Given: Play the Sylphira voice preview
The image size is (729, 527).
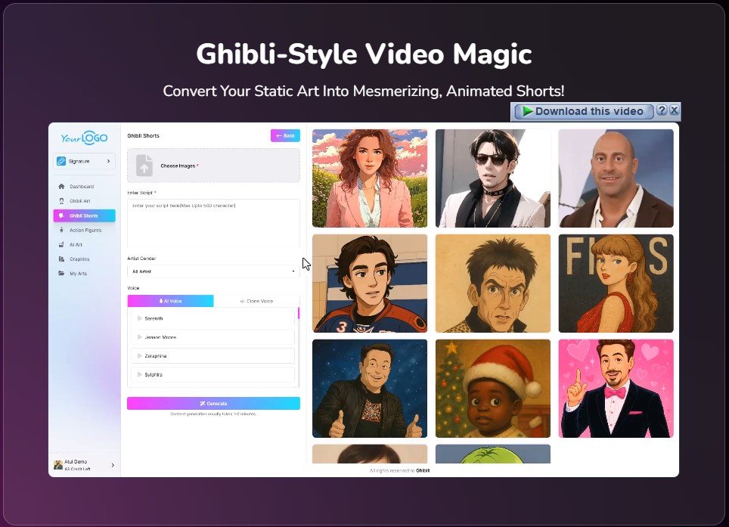Looking at the screenshot, I should [x=140, y=374].
